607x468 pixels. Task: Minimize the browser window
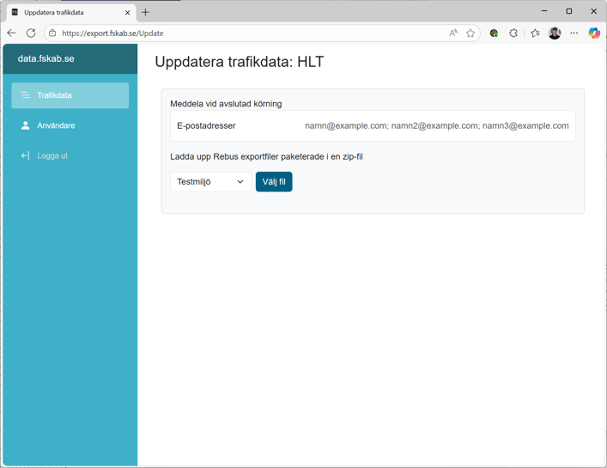(x=544, y=11)
